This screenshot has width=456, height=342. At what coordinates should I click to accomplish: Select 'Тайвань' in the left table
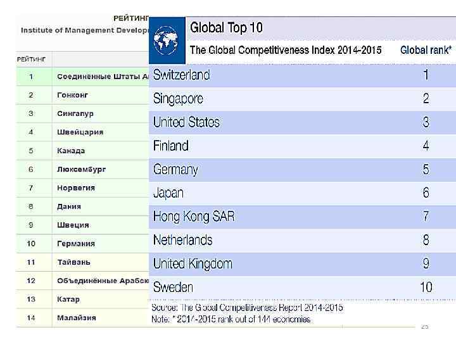[x=73, y=262]
